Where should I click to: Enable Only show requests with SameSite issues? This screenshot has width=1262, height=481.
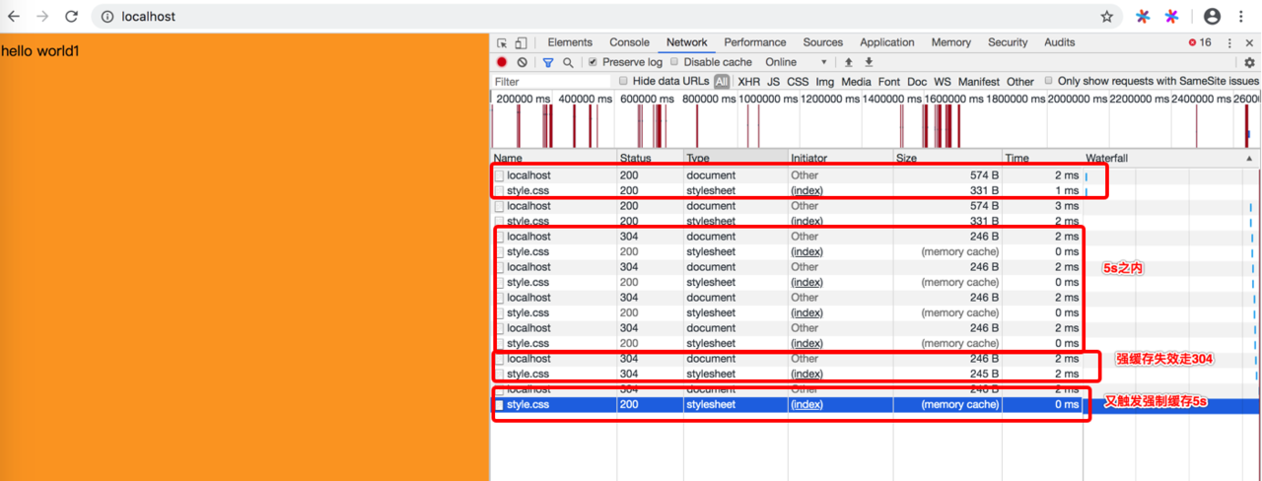[x=1048, y=81]
